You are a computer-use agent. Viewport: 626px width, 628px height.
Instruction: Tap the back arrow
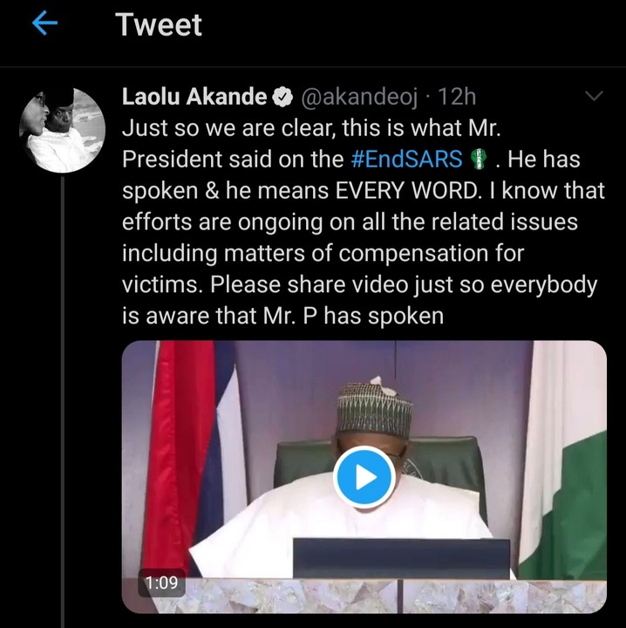pyautogui.click(x=44, y=25)
